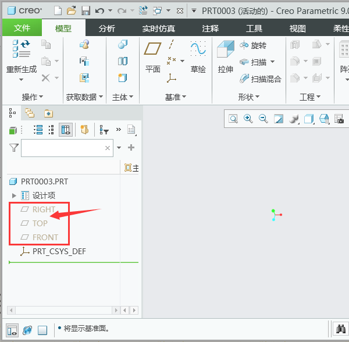Click the 扫描 sweep tool
This screenshot has width=349, height=342.
(x=253, y=62)
